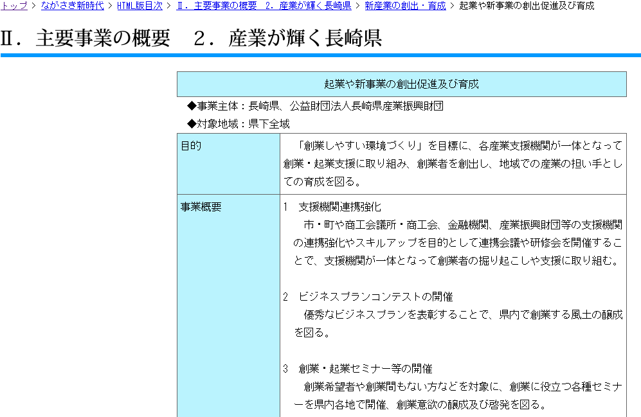Click the 事業概要 row label
Screen dimensions: 641x417
pyautogui.click(x=201, y=207)
